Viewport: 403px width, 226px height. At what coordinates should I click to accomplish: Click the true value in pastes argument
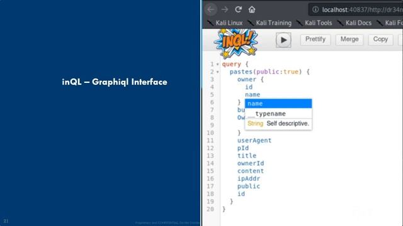point(291,72)
